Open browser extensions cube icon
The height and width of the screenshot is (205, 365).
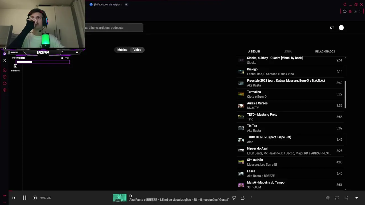coord(345,11)
